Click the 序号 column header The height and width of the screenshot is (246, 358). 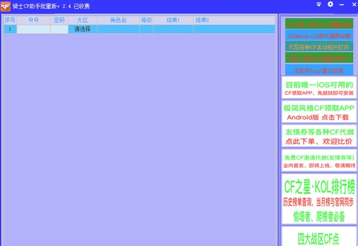(x=10, y=20)
